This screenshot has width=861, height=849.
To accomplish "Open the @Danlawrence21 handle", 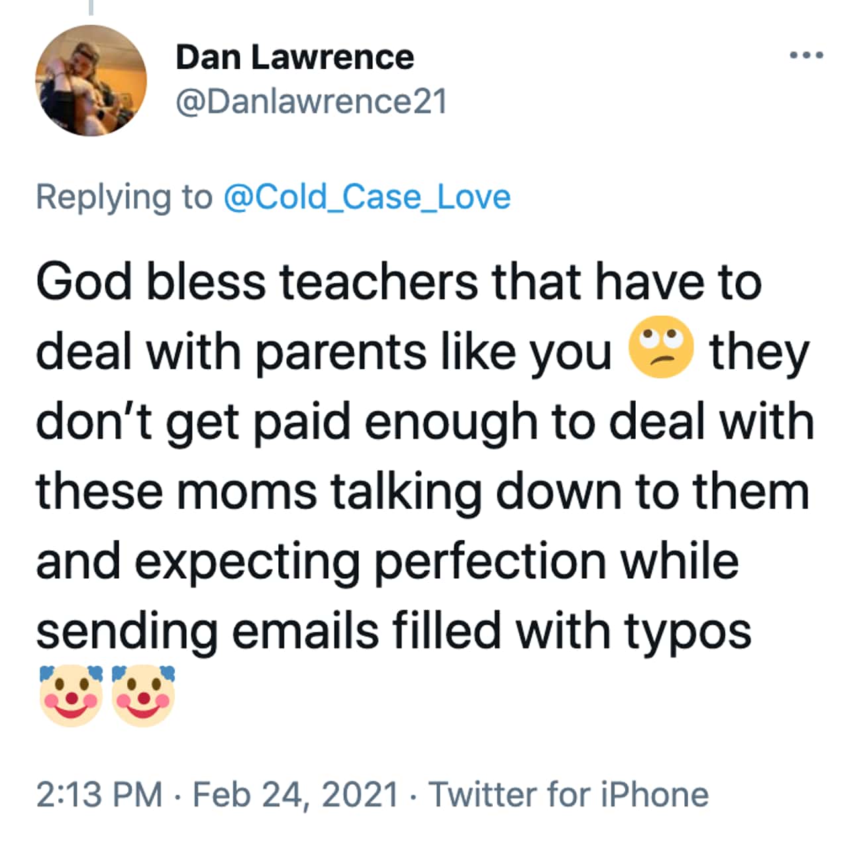I will click(x=311, y=102).
